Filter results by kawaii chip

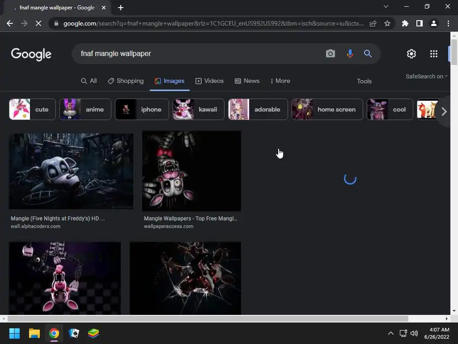(x=198, y=109)
